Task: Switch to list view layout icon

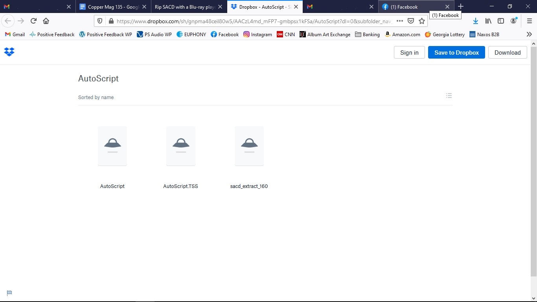Action: tap(449, 96)
